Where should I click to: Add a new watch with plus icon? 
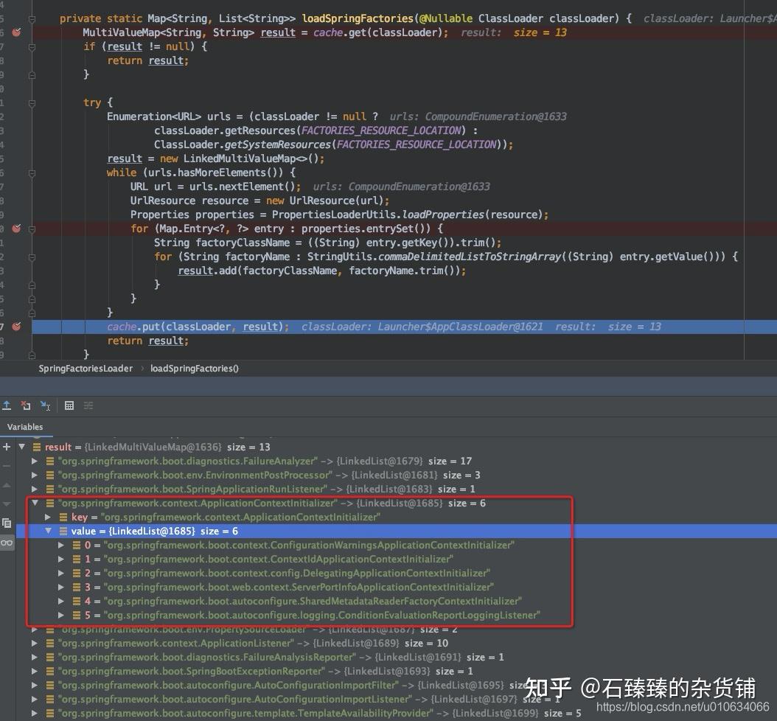pos(7,447)
